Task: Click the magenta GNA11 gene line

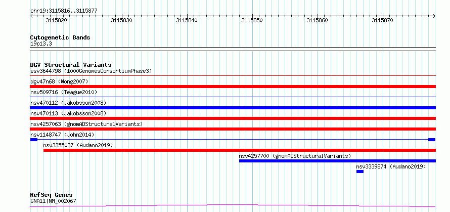Action: (x=233, y=206)
